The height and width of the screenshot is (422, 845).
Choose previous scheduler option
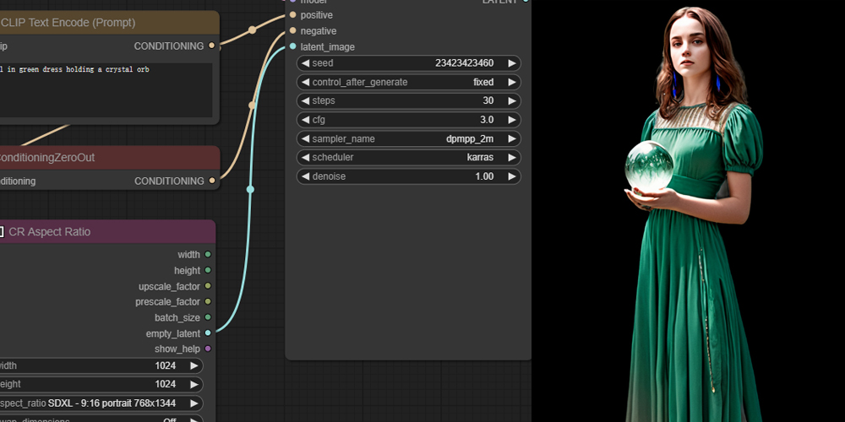305,158
